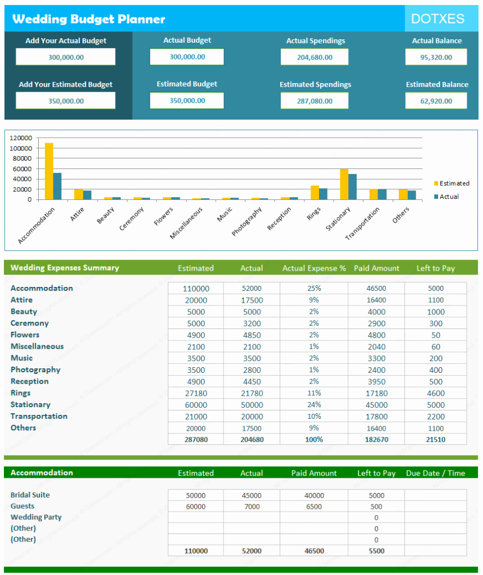
Task: Click the Wedding Expenses Summary header
Action: coord(65,268)
